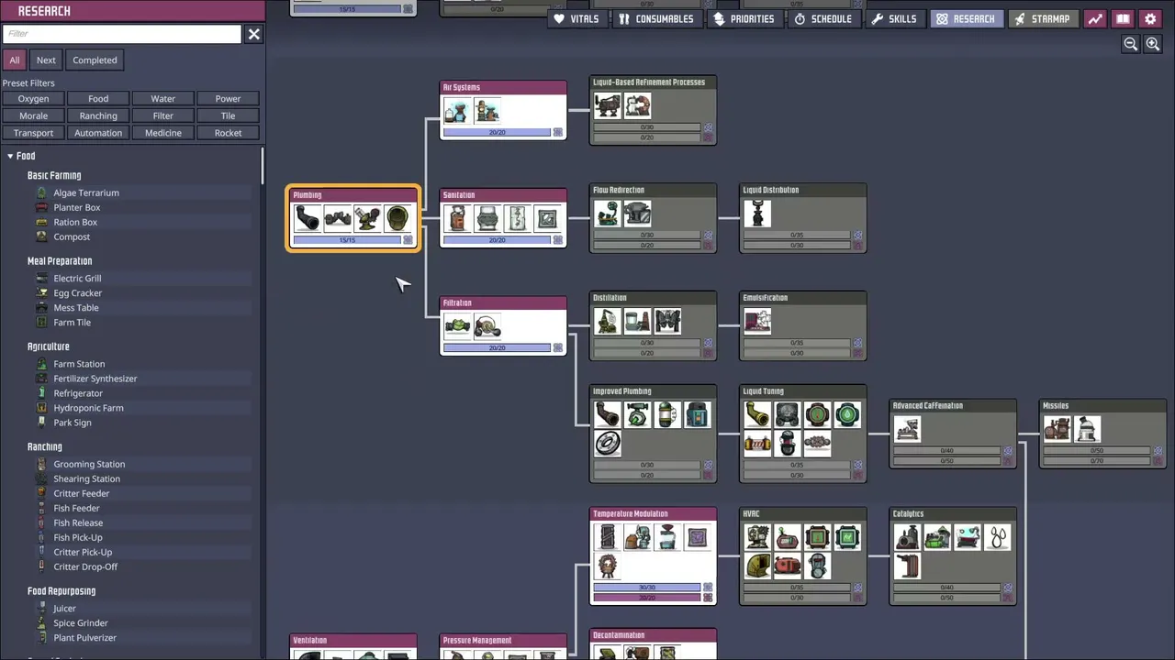Click the building icon in Emulsification card

click(x=757, y=321)
